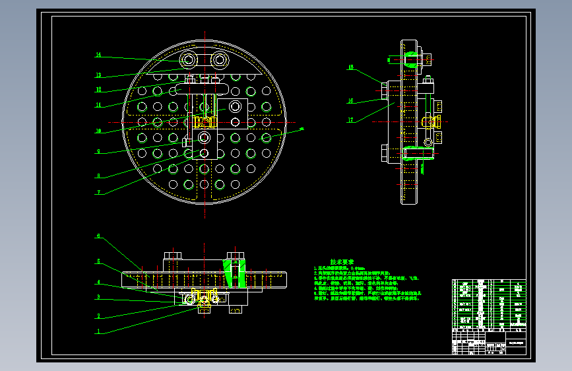Click part callout number 5
Image resolution: width=572 pixels, height=371 pixels.
(98, 261)
